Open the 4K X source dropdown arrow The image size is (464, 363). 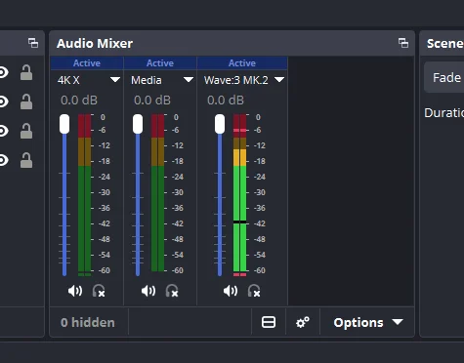pyautogui.click(x=115, y=80)
